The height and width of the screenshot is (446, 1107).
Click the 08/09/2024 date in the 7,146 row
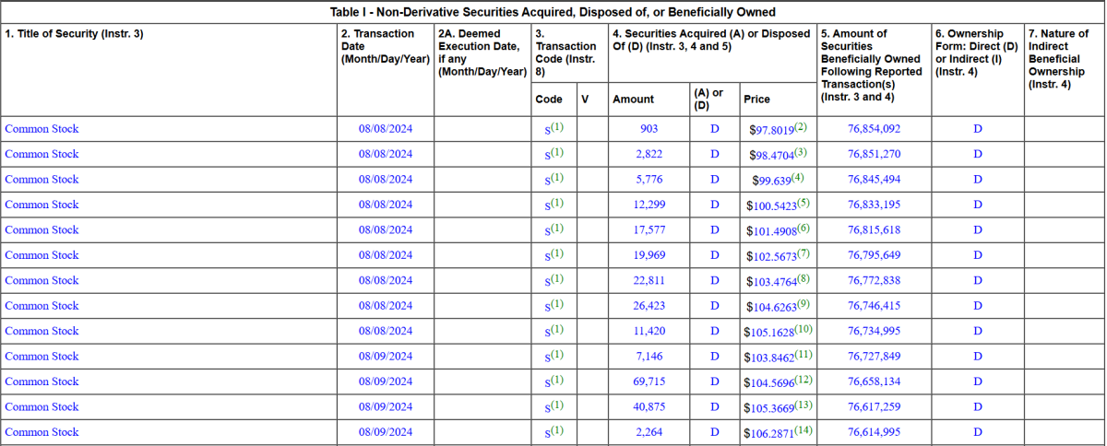386,357
